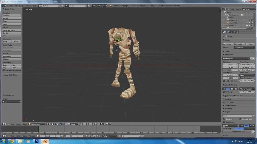This screenshot has height=144, width=257.
Task: Expand the Shading panel
Action: point(227,99)
